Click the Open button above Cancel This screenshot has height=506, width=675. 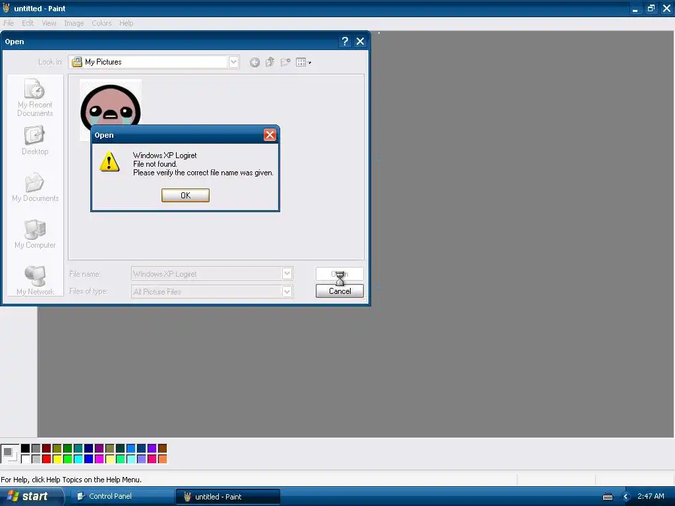(x=339, y=273)
